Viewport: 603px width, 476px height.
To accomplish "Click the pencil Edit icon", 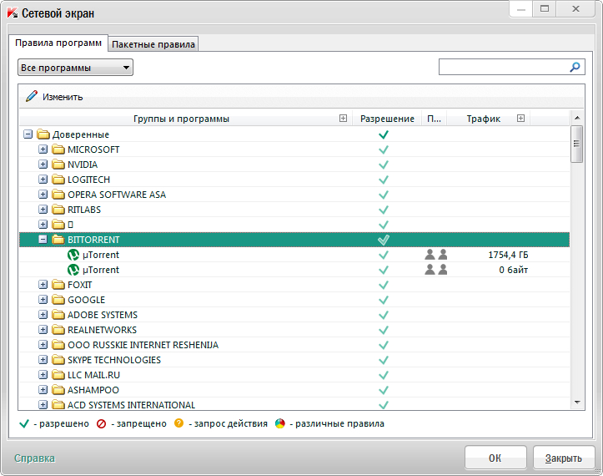I will 32,96.
